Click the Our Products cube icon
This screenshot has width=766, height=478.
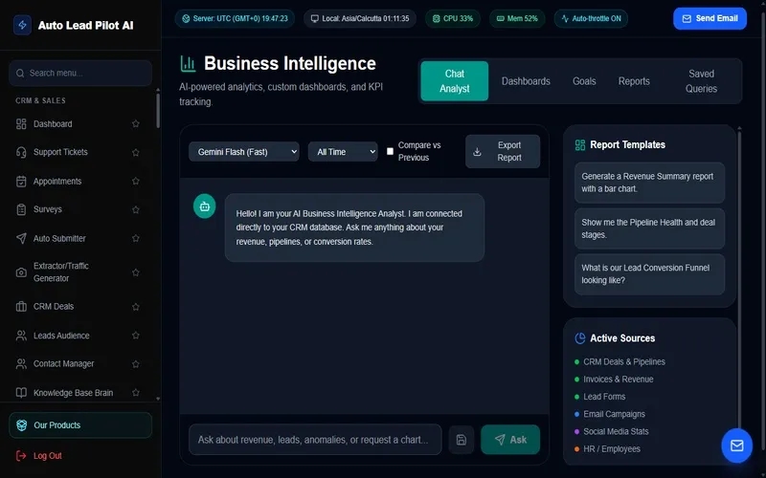[21, 424]
